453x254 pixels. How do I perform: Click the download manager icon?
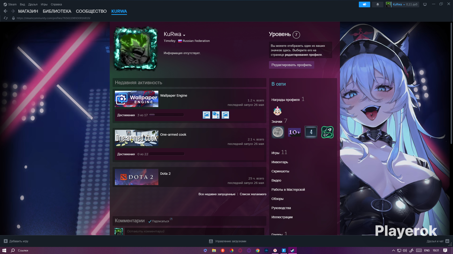click(x=211, y=241)
